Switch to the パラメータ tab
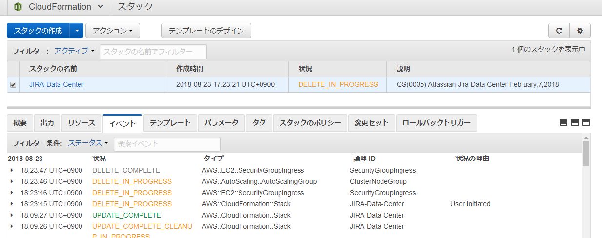 click(x=221, y=123)
